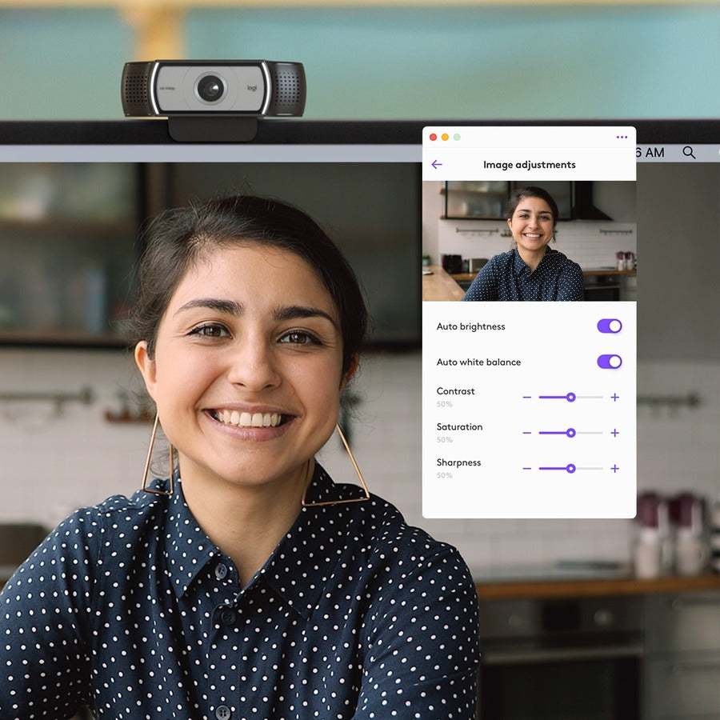
Task: Disable the Auto brightness toggle
Action: click(x=609, y=326)
